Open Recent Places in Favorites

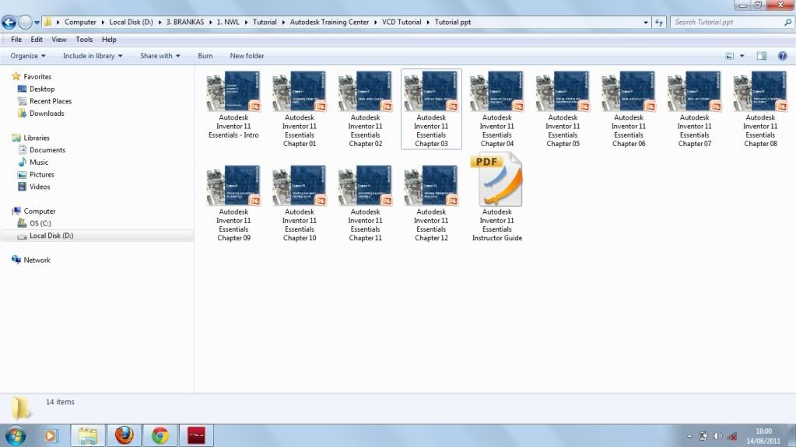click(x=44, y=101)
